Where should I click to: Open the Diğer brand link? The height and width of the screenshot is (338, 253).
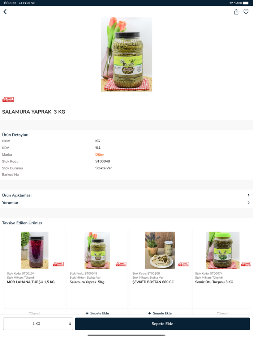(100, 154)
